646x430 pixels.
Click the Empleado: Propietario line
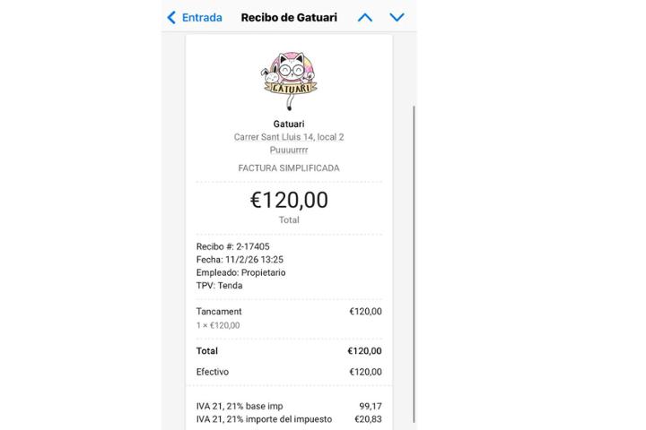point(240,272)
